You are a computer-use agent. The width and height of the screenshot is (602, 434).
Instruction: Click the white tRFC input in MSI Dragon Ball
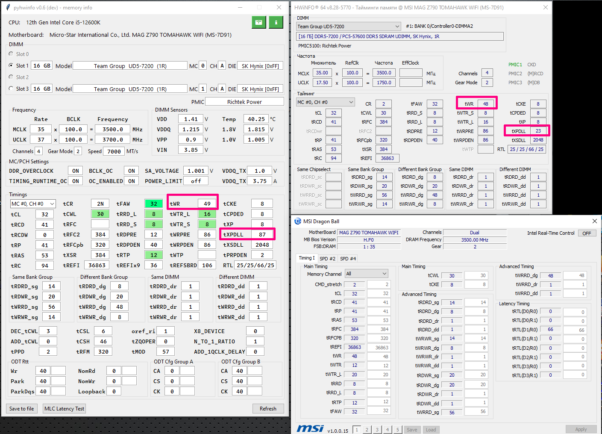click(379, 329)
